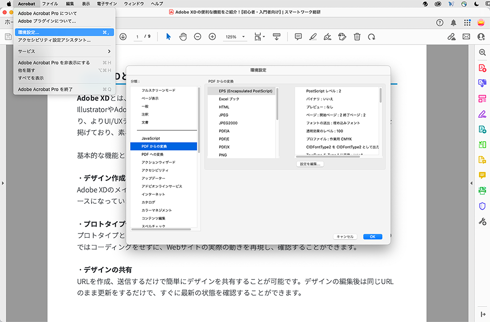Click the download arrow icon in the toolbar
The height and width of the screenshot is (322, 490).
pyautogui.click(x=123, y=37)
